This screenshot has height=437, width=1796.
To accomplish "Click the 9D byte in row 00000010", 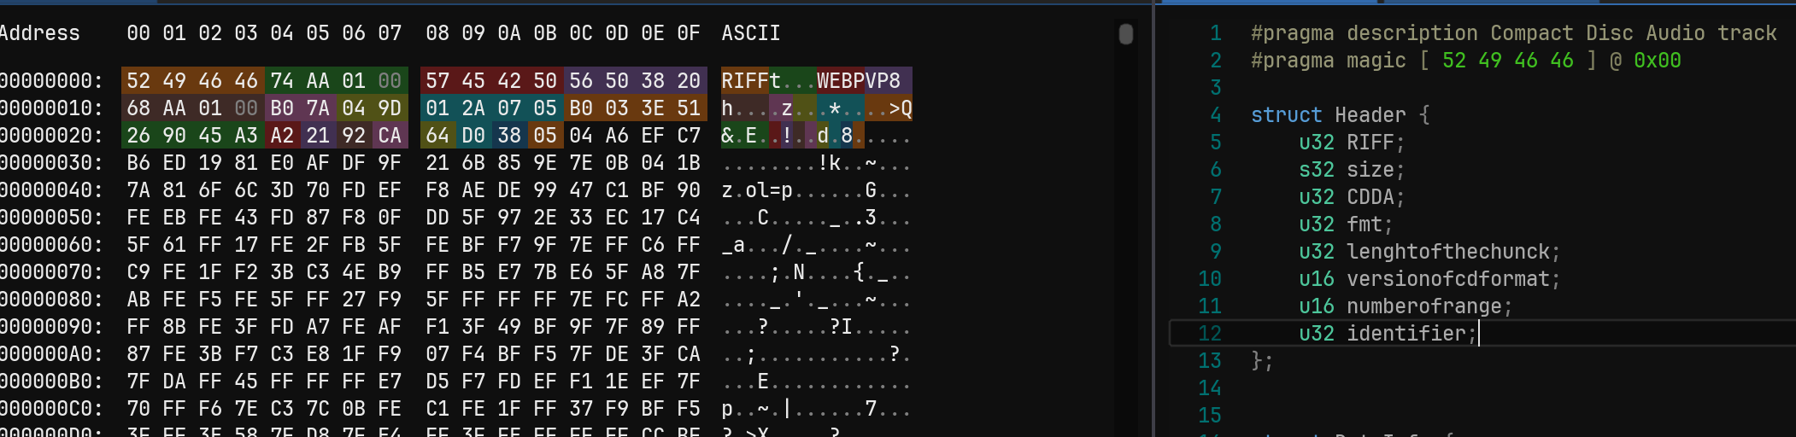I will [x=390, y=108].
